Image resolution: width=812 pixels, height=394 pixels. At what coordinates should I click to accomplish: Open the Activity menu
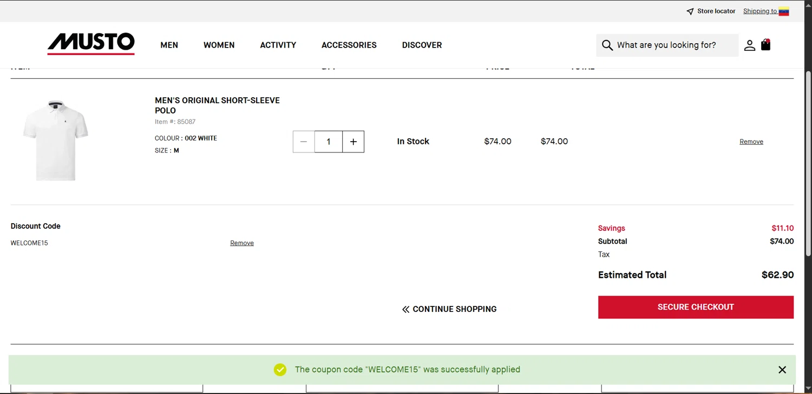click(x=278, y=45)
